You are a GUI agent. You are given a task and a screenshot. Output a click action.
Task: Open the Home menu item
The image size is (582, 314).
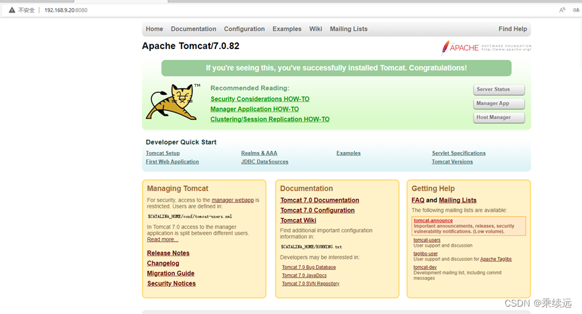(x=154, y=29)
